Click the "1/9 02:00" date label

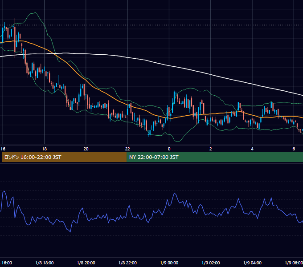pos(211,263)
